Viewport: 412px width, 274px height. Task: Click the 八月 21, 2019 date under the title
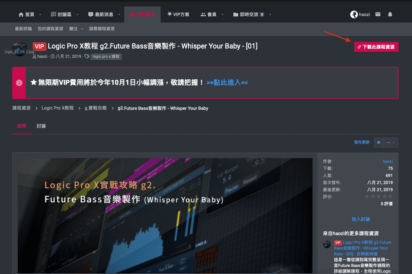[69, 57]
